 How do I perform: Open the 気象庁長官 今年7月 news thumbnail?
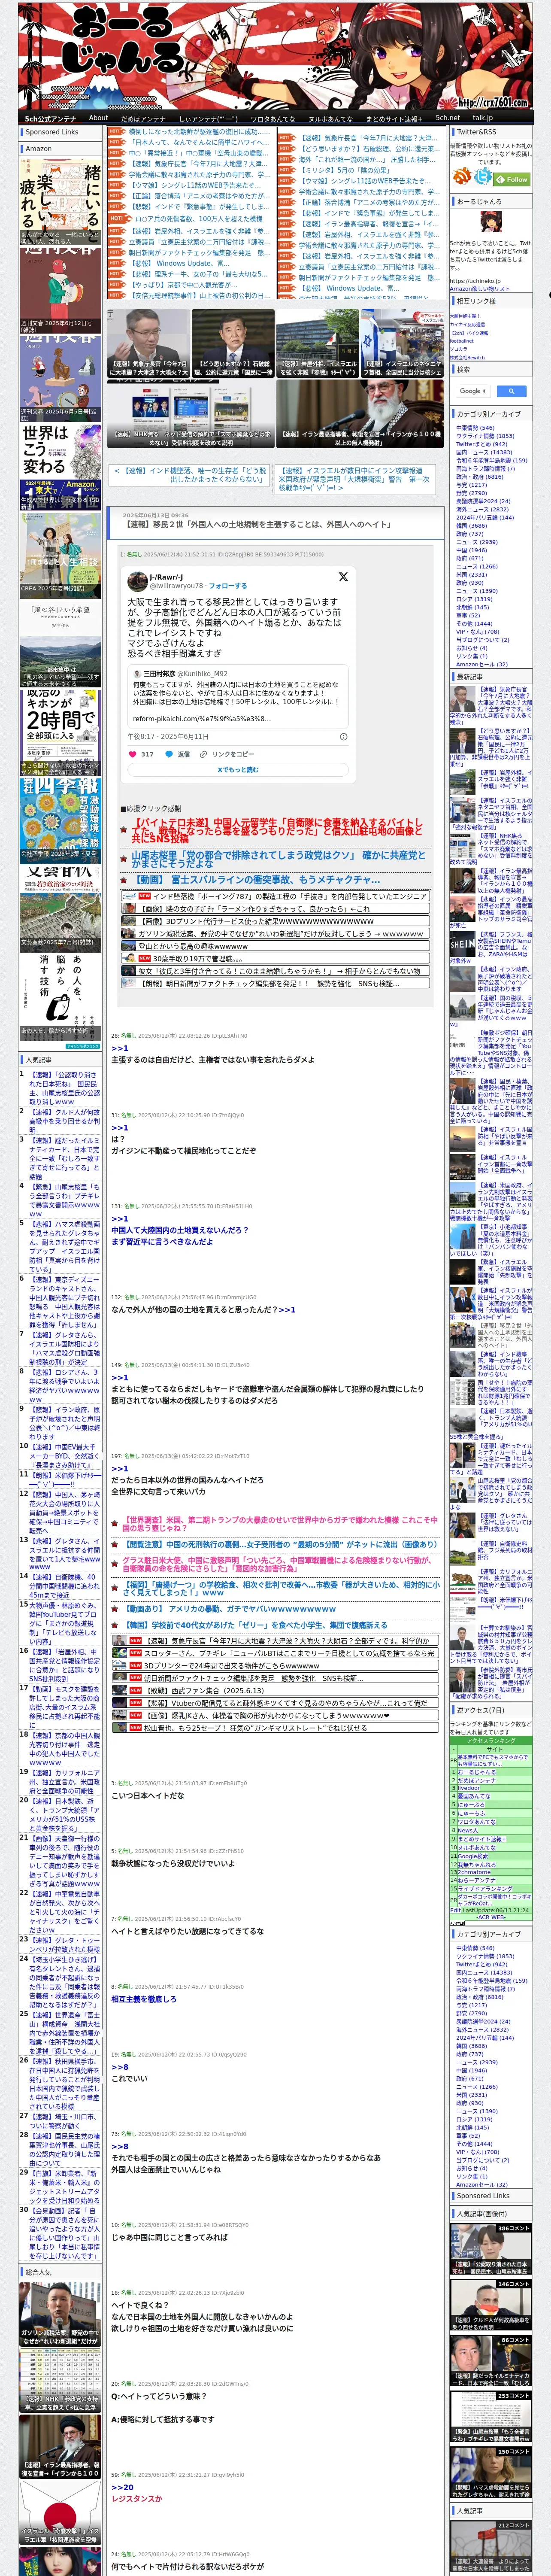pos(148,343)
